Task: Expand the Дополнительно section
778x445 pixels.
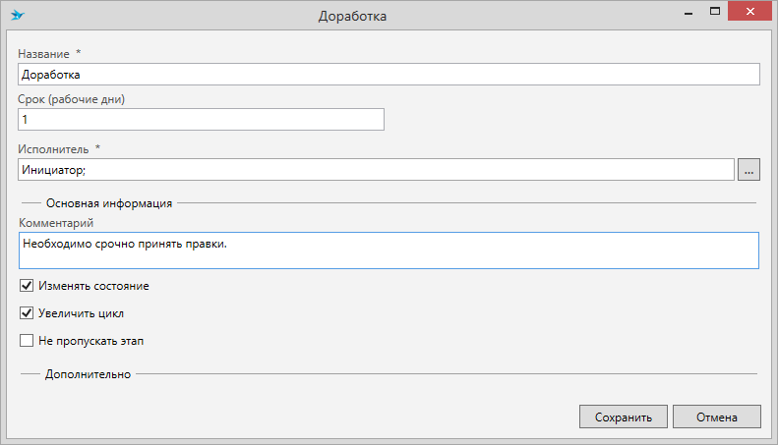Action: [88, 374]
